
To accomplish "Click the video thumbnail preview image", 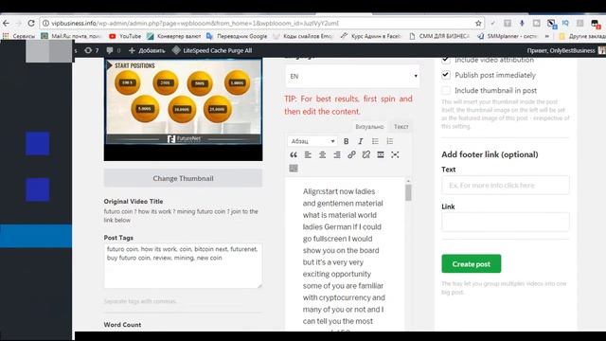I will (x=183, y=110).
